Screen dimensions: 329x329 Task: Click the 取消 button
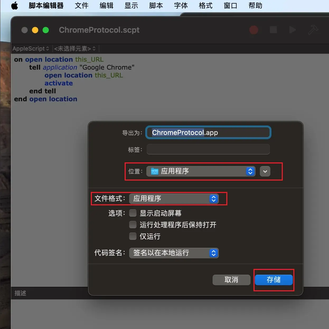232,280
